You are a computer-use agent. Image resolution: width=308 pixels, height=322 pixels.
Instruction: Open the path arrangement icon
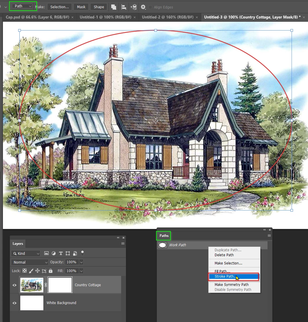click(x=133, y=7)
